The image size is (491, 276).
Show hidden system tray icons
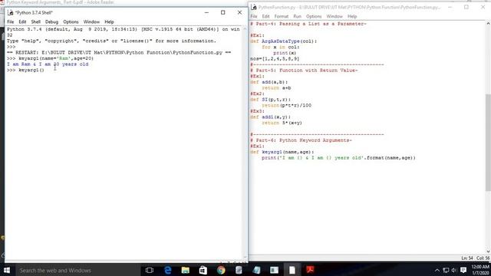tap(437, 271)
